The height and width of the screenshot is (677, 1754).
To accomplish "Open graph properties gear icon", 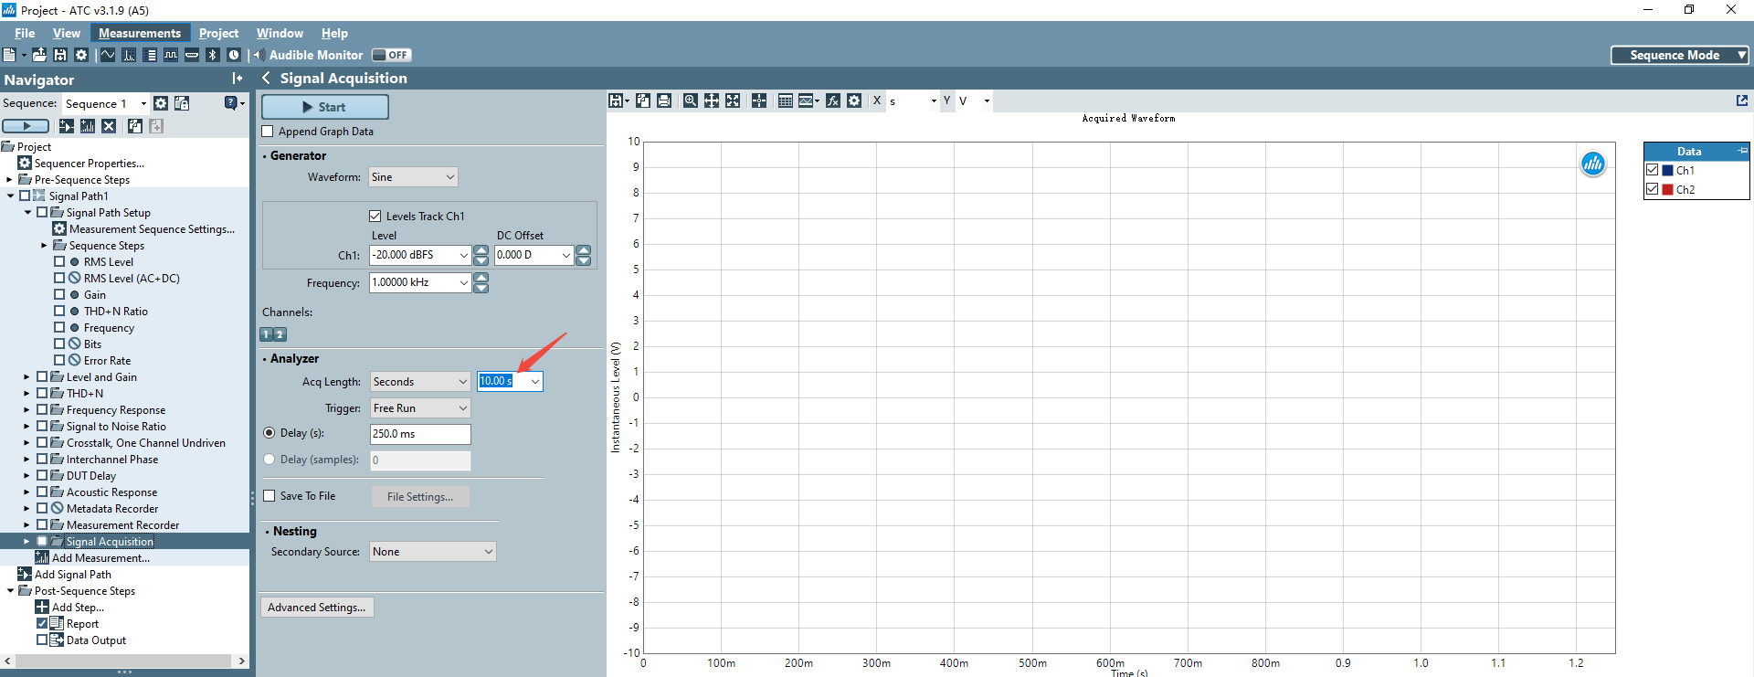I will (854, 100).
